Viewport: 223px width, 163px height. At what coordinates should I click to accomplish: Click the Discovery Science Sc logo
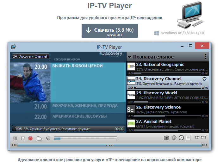tap(131, 109)
